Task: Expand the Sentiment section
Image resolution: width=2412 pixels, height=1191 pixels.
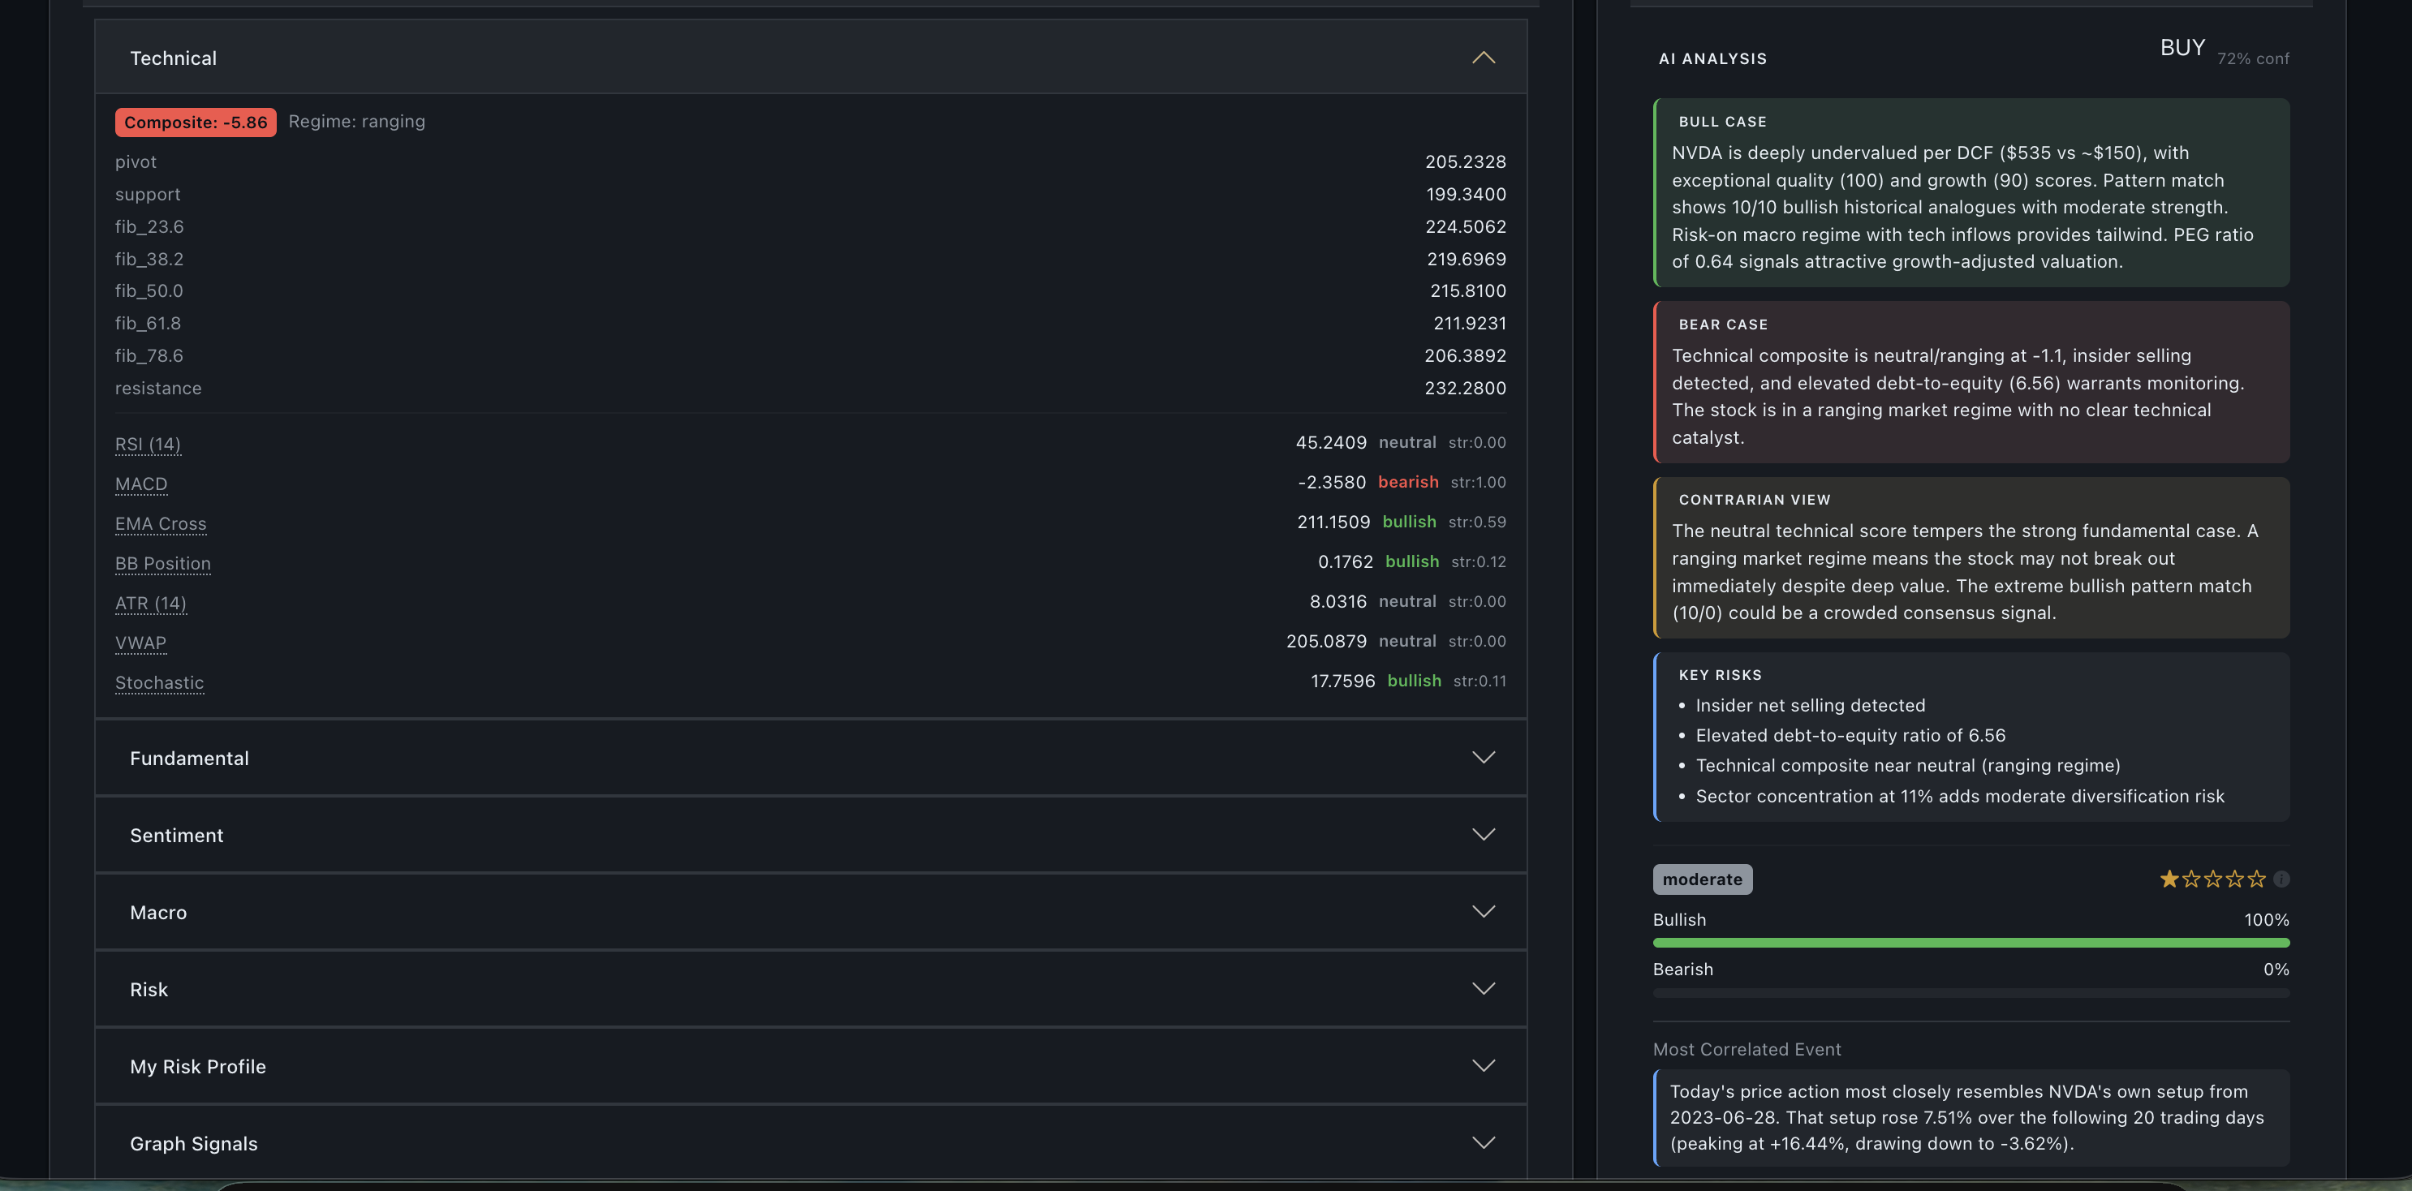Action: point(811,835)
